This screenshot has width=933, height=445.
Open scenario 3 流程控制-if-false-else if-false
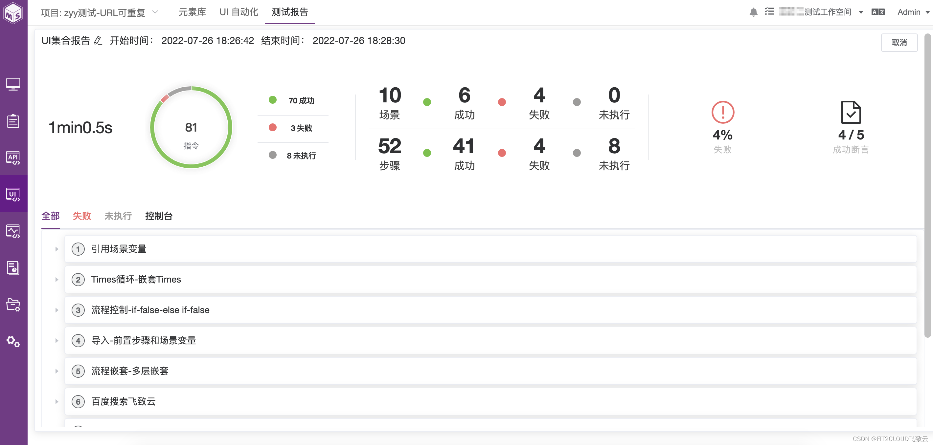click(x=490, y=310)
